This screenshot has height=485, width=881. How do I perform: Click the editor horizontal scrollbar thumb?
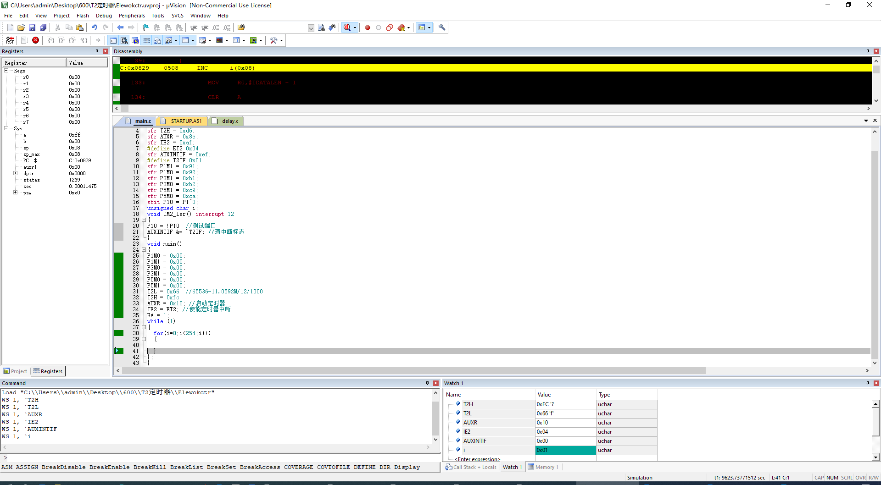pos(413,370)
